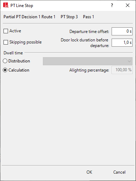Image resolution: width=136 pixels, height=181 pixels.
Task: Click the red Vissim app icon in title bar
Action: click(6, 5)
